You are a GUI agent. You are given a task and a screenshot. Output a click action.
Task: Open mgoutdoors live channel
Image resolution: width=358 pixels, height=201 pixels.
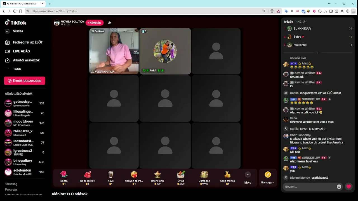tap(25, 123)
